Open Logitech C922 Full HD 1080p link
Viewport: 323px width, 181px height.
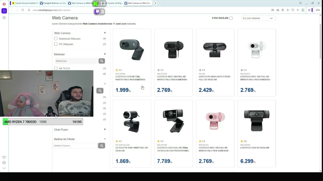click(x=173, y=149)
